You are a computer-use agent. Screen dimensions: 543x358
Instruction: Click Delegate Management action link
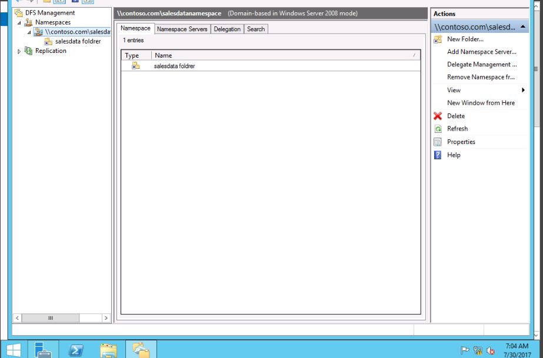click(481, 65)
